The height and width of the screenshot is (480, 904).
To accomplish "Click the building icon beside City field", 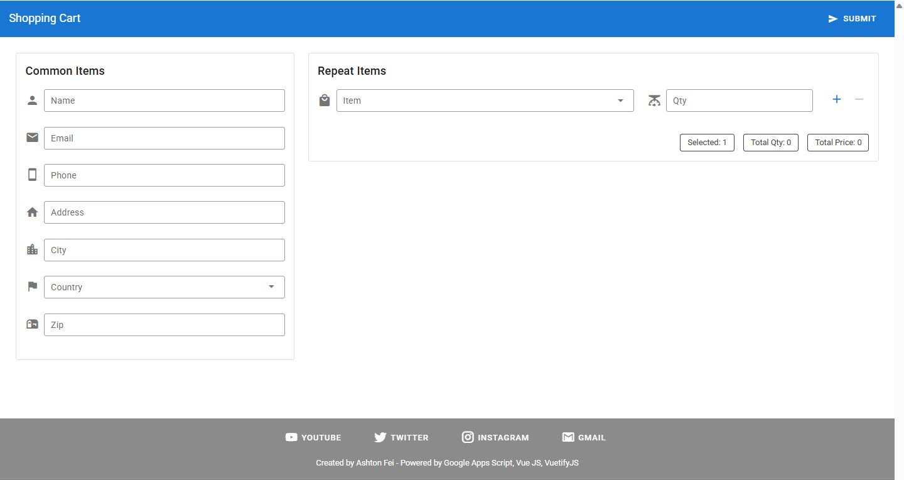I will click(x=33, y=249).
